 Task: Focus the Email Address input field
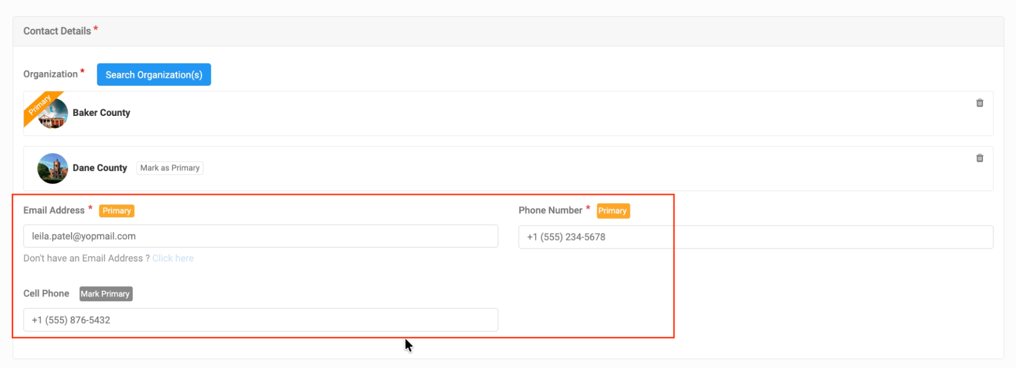pyautogui.click(x=260, y=236)
